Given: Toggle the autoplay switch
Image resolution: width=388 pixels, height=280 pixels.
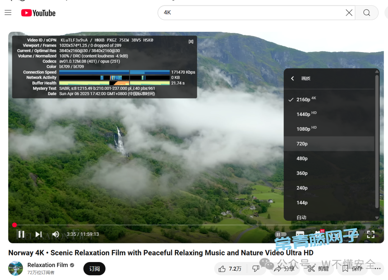Looking at the screenshot, I should pyautogui.click(x=281, y=234).
